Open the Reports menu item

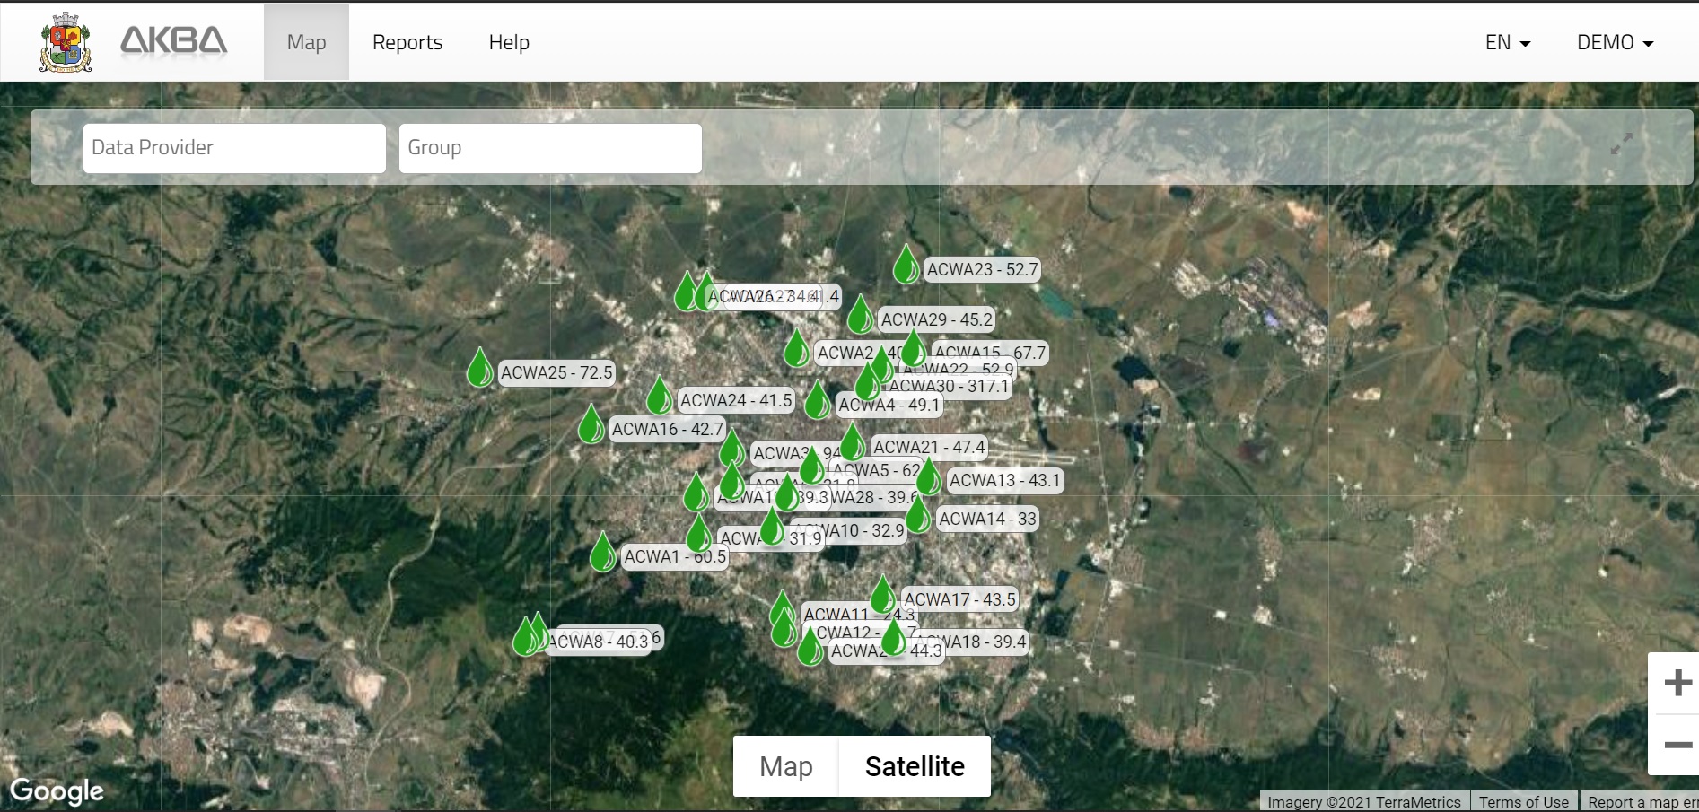point(407,42)
